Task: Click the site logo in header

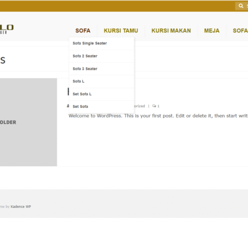Action: click(6, 29)
